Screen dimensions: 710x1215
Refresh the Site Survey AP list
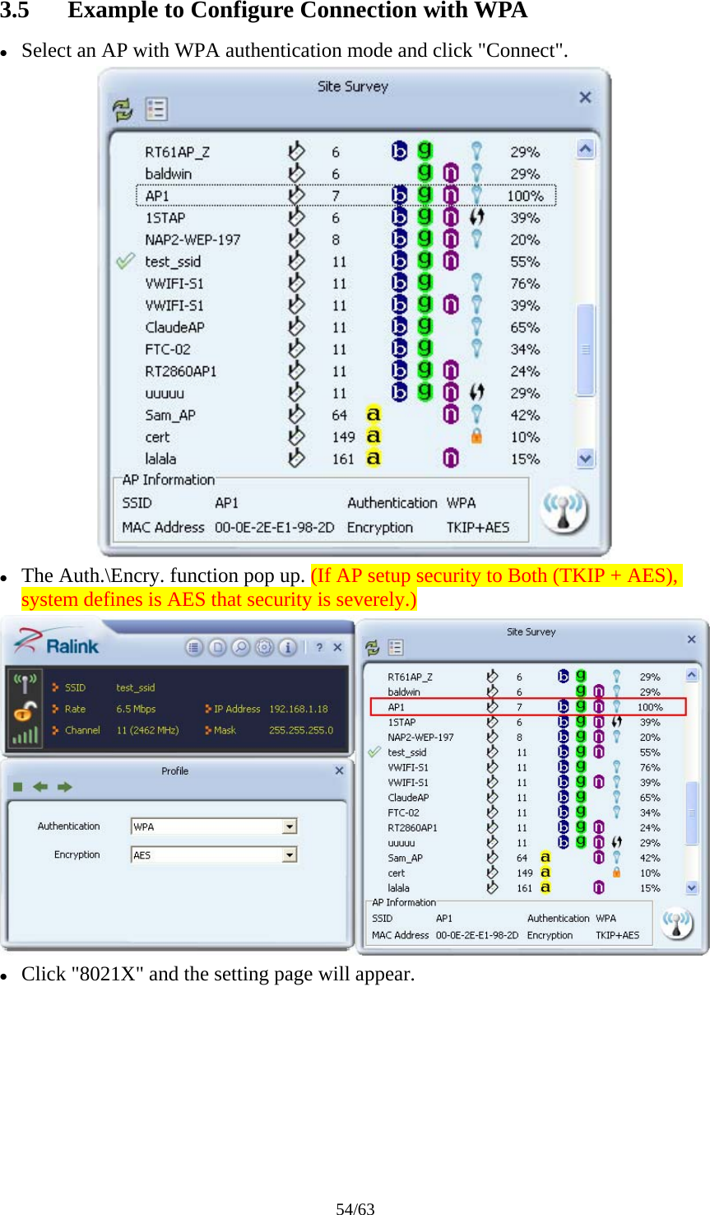coord(122,108)
